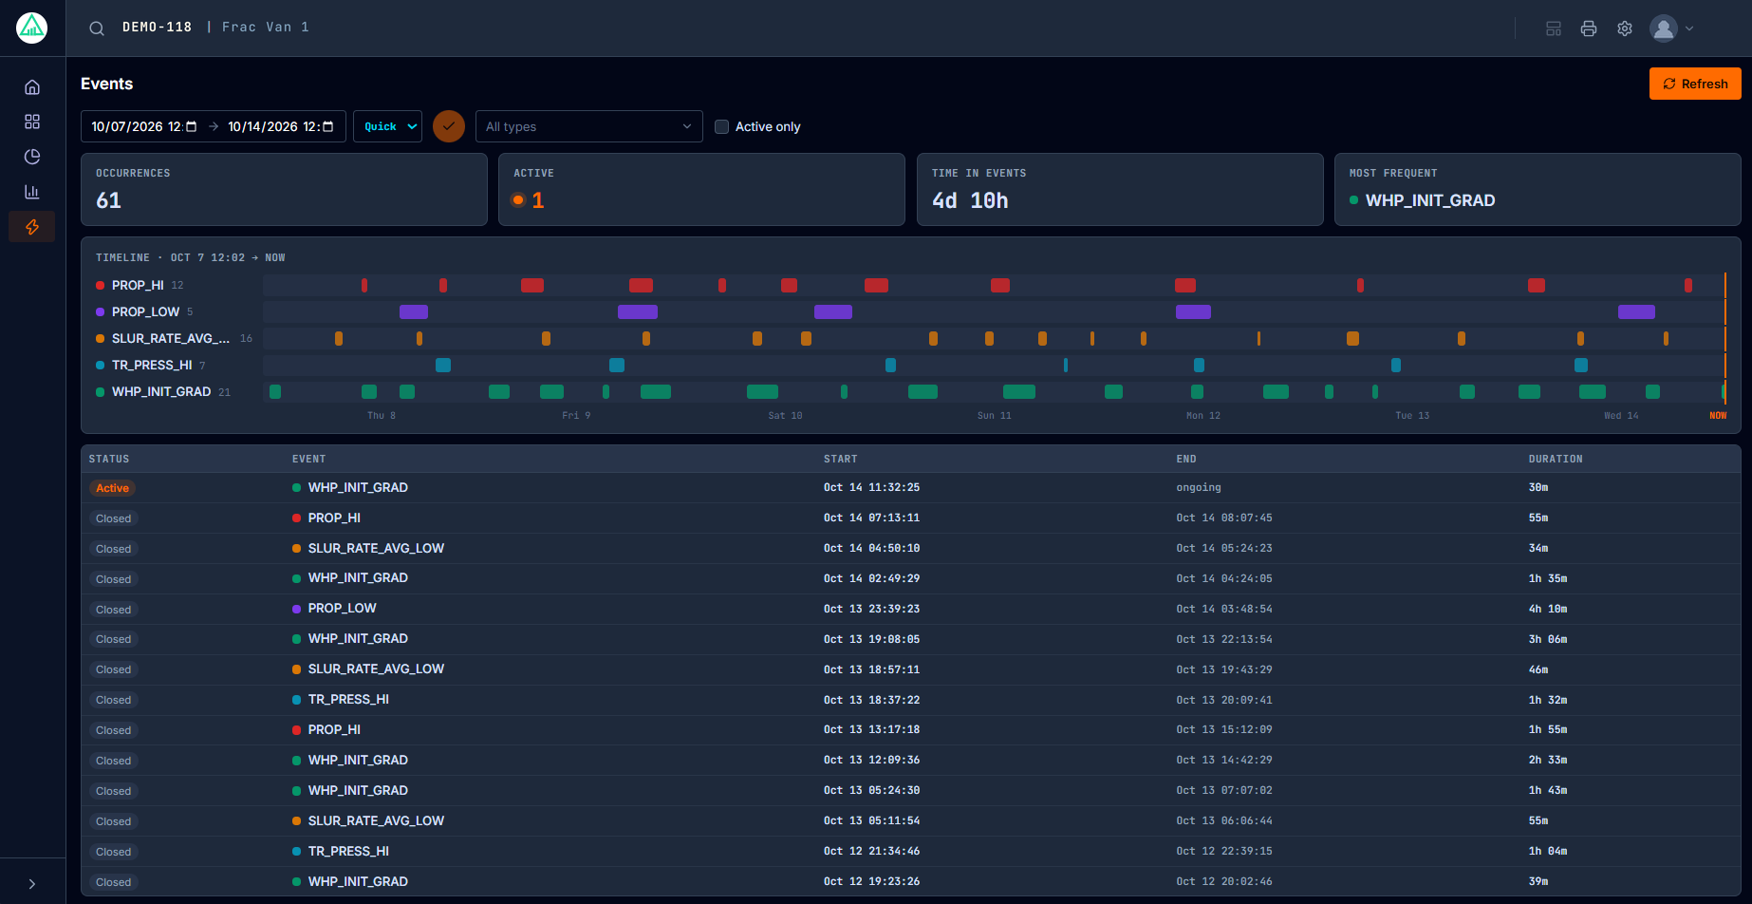This screenshot has width=1752, height=904.
Task: Open the user avatar menu
Action: 1671,28
